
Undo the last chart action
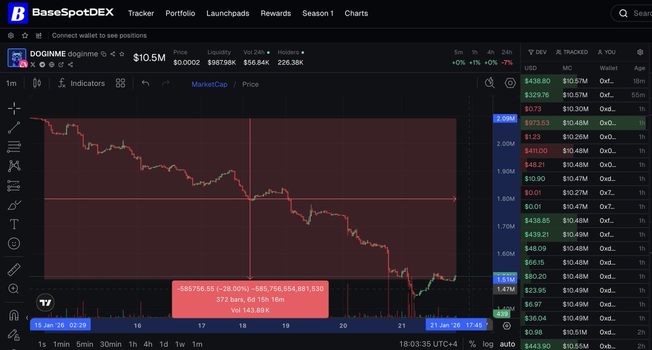pyautogui.click(x=145, y=83)
